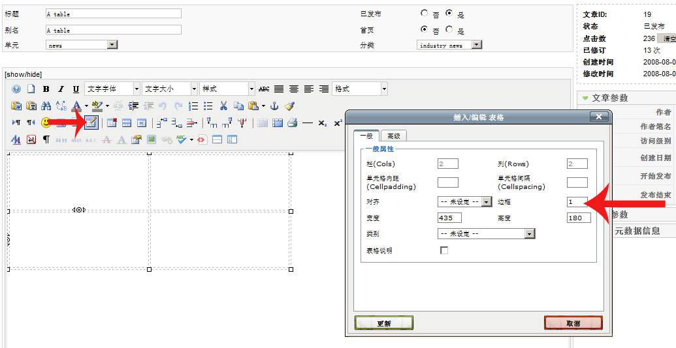Select 已发布 是 radio button
The height and width of the screenshot is (348, 676).
point(449,13)
